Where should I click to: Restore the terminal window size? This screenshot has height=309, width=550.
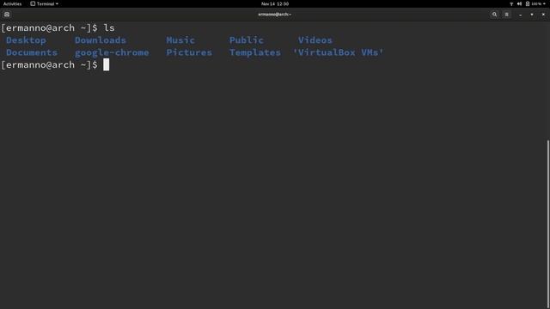[532, 15]
